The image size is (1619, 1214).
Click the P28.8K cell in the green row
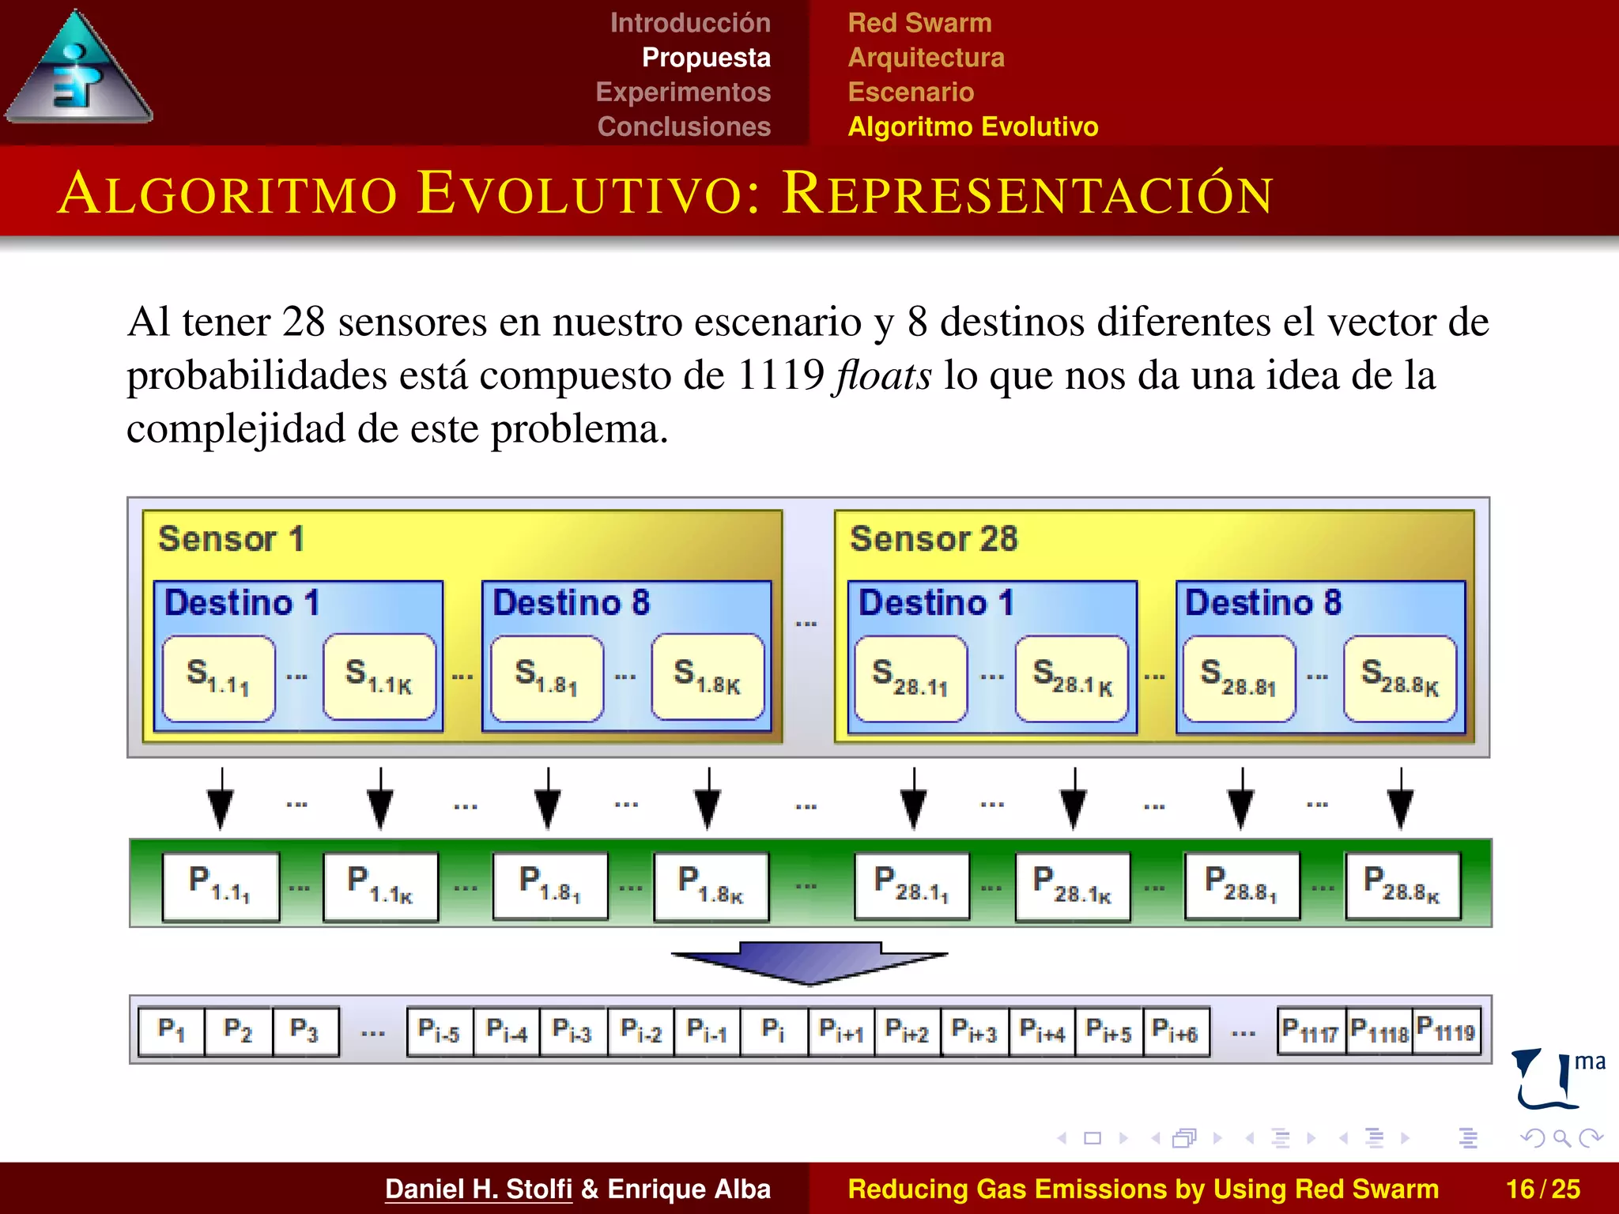coord(1403,886)
